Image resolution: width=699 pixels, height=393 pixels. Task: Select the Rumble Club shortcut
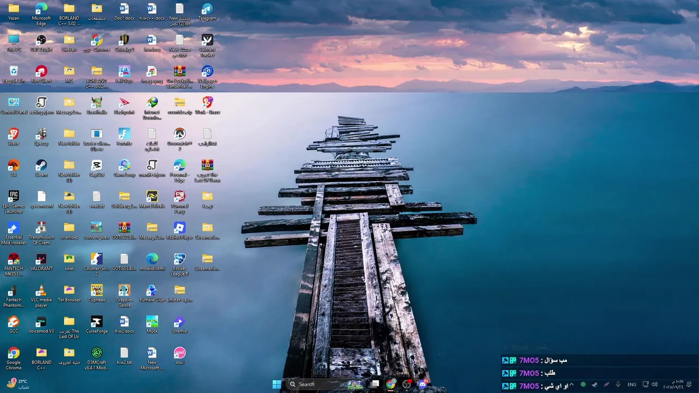click(x=152, y=293)
